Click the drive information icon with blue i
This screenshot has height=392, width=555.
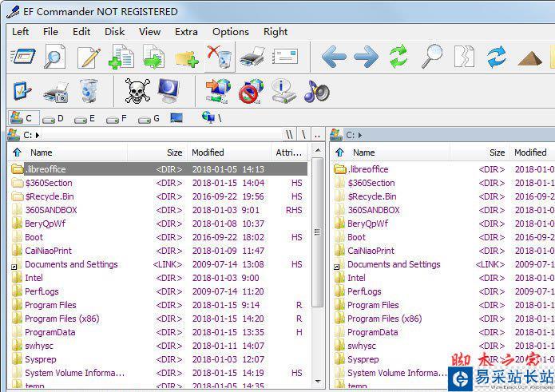point(283,91)
